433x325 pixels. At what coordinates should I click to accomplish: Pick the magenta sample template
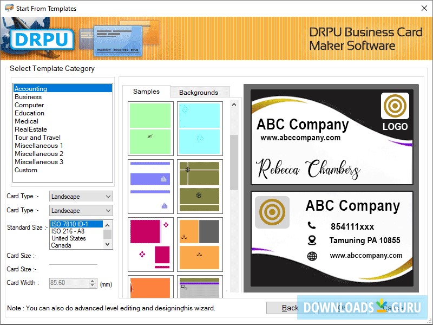coord(150,245)
